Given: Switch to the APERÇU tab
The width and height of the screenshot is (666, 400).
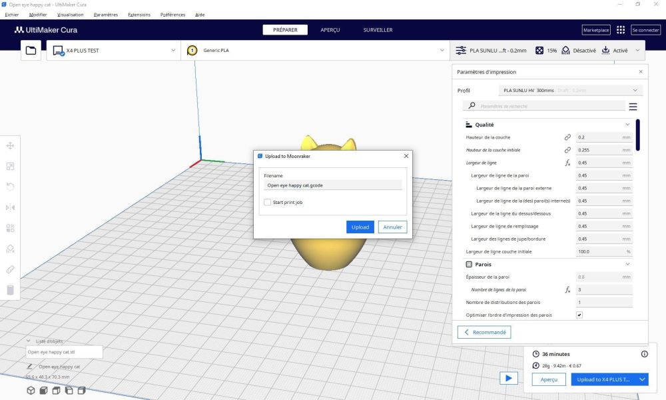Looking at the screenshot, I should [330, 30].
